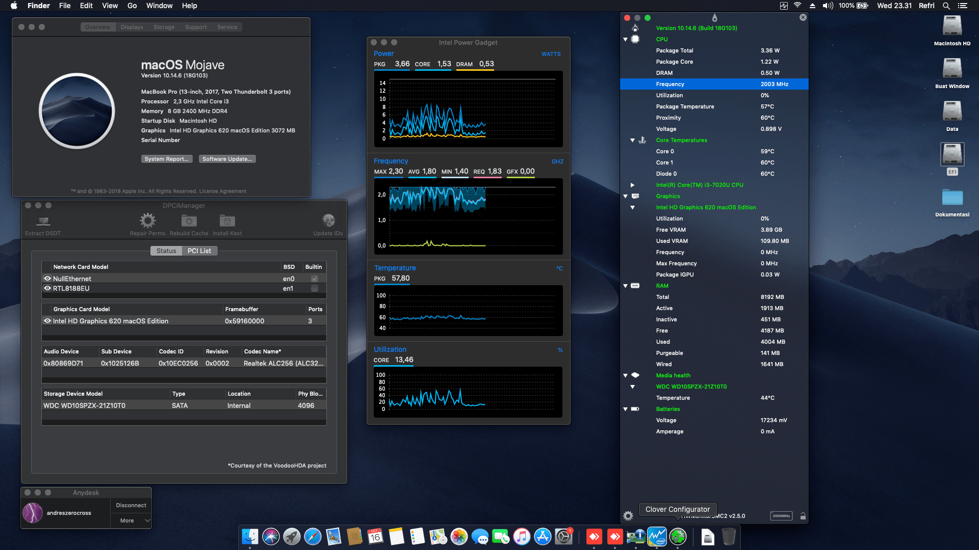Click Repair Perms gear icon
Image resolution: width=979 pixels, height=550 pixels.
click(148, 221)
